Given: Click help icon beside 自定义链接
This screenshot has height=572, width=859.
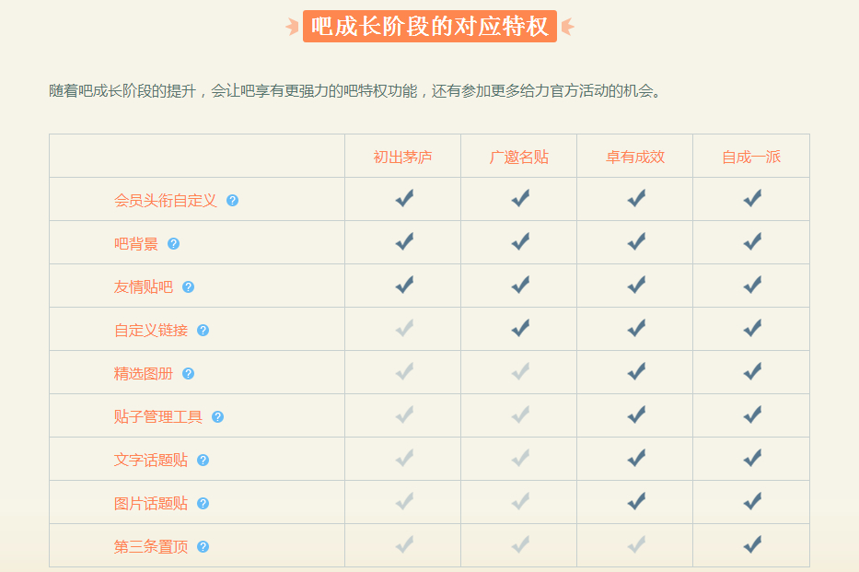Looking at the screenshot, I should point(203,330).
